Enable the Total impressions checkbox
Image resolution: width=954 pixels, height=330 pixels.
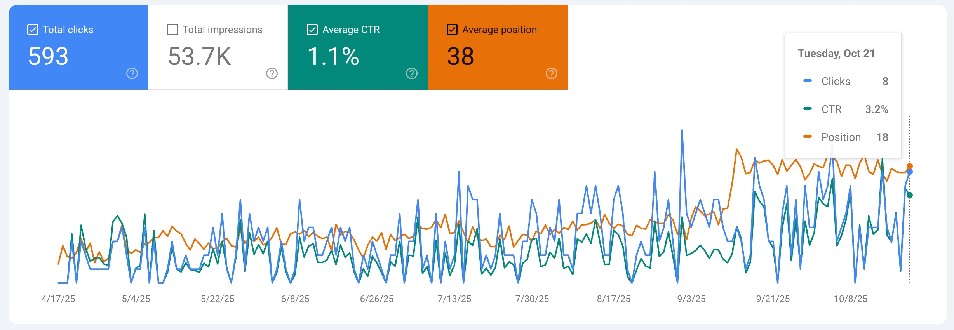coord(172,30)
